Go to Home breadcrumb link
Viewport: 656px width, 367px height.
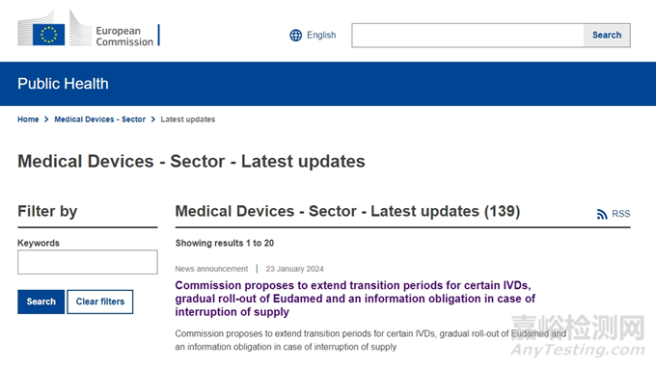point(28,119)
